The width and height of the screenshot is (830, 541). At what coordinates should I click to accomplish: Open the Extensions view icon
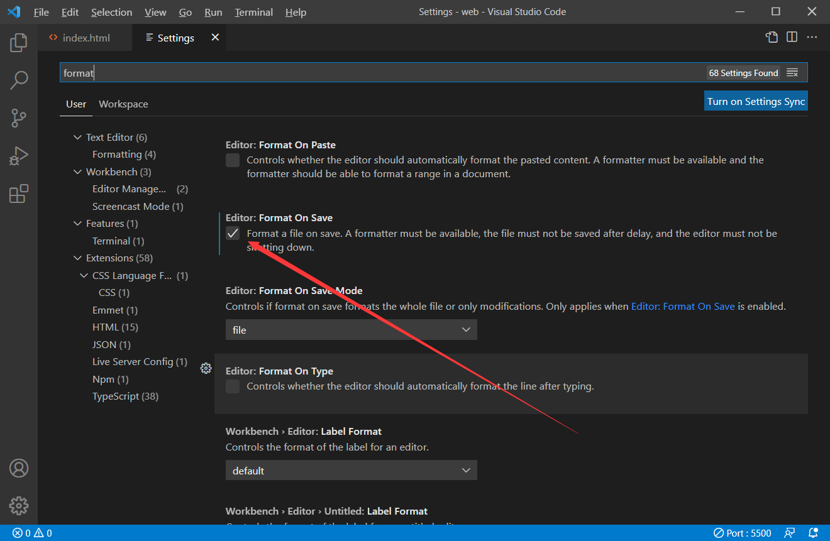[19, 194]
